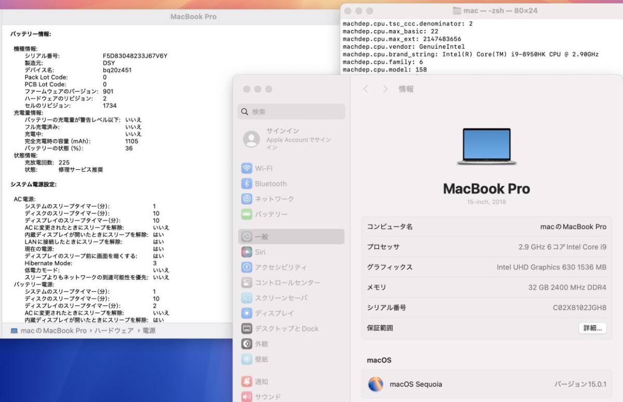Click battery serial F5D83048233J67V6Y
The height and width of the screenshot is (402, 623).
(x=135, y=56)
